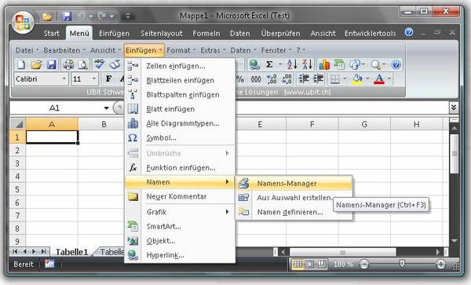Click the Office button orb
The width and height of the screenshot is (471, 285).
[x=23, y=22]
